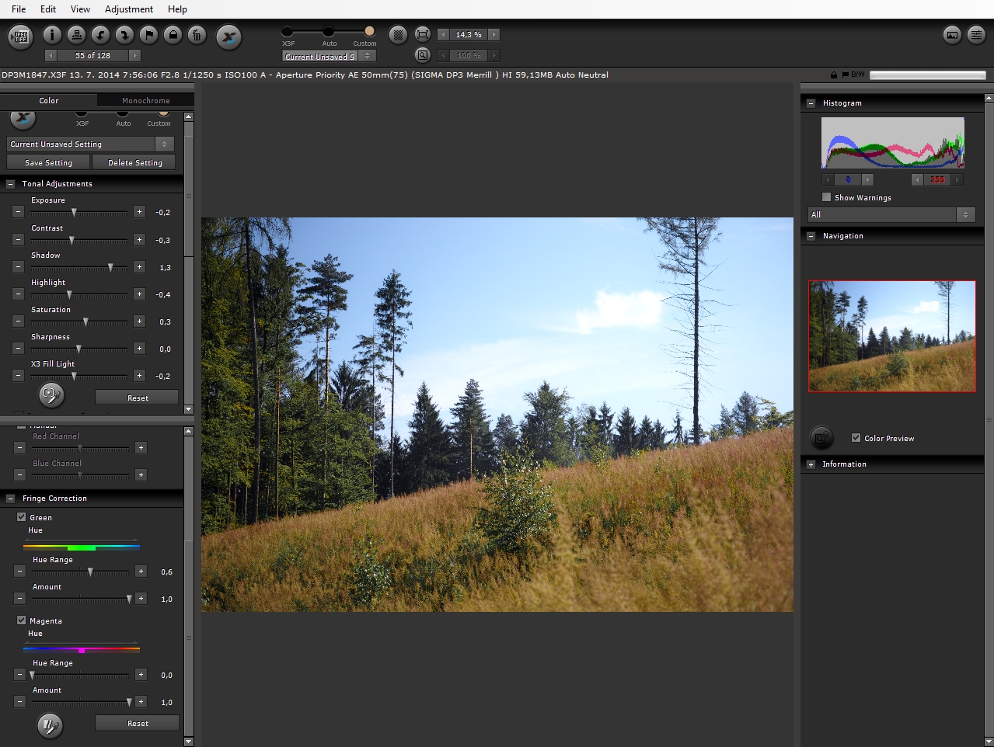Click the JPEG/TIFF save image icon

tap(20, 36)
